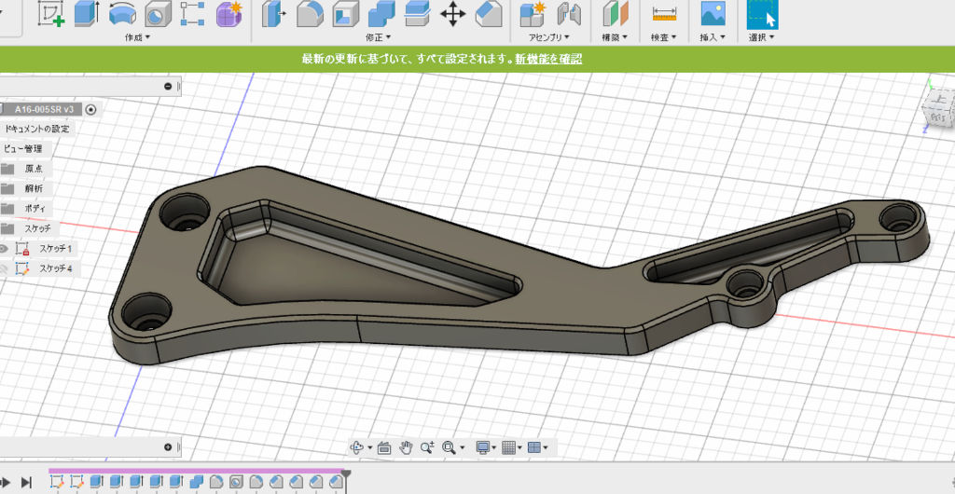Click the Measure ruler icon

click(x=663, y=14)
